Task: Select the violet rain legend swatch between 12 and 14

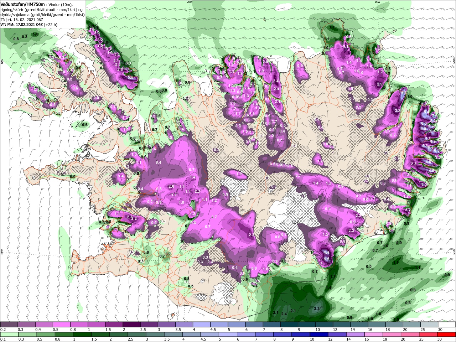Action: 336,335
